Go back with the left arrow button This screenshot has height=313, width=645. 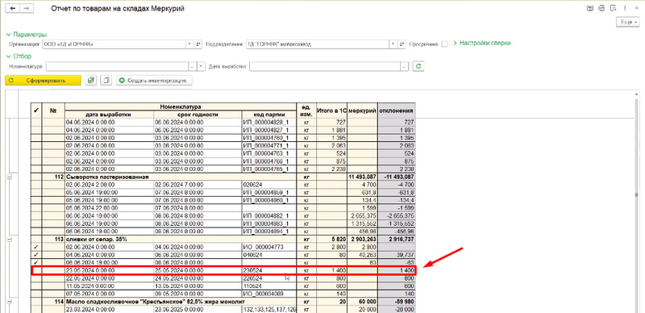click(12, 9)
